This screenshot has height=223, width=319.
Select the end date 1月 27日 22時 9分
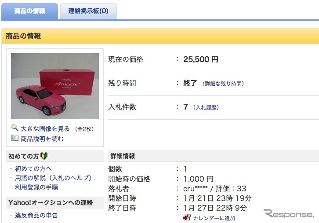pos(215,208)
